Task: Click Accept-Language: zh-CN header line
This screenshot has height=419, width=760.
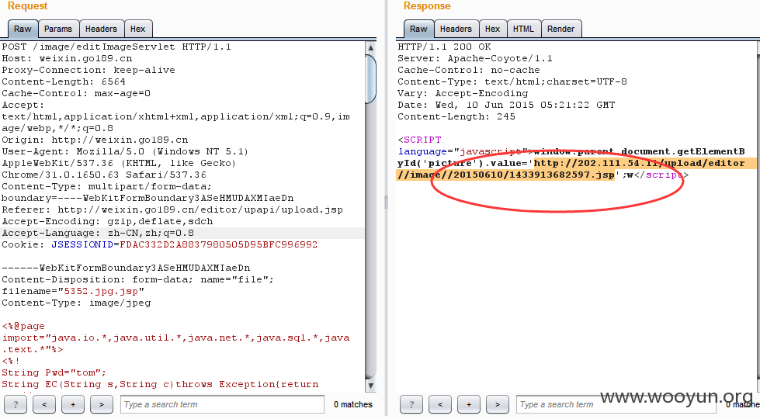Action: click(x=98, y=233)
